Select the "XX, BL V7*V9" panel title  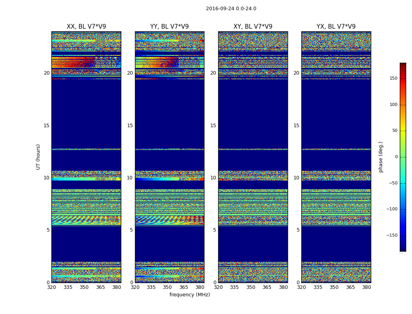[x=86, y=27]
